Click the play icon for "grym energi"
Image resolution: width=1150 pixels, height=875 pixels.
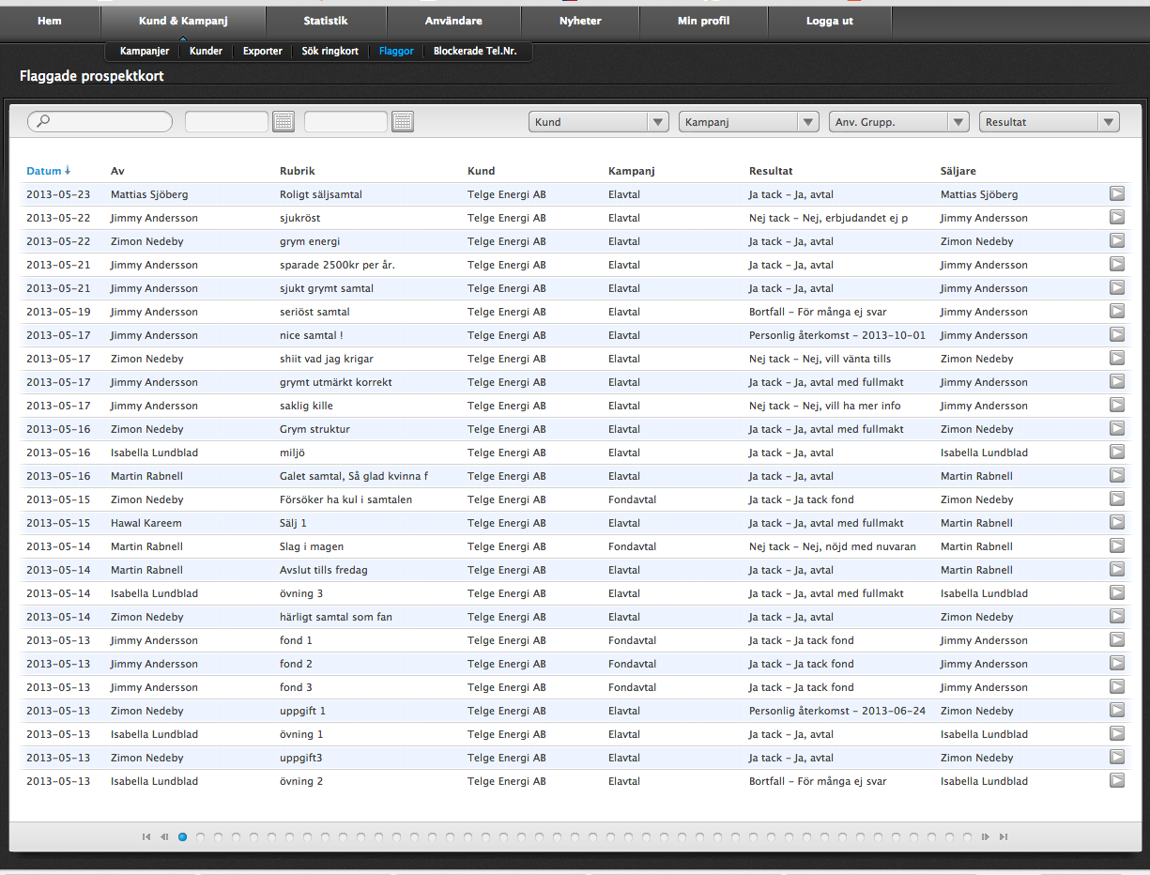pos(1116,240)
